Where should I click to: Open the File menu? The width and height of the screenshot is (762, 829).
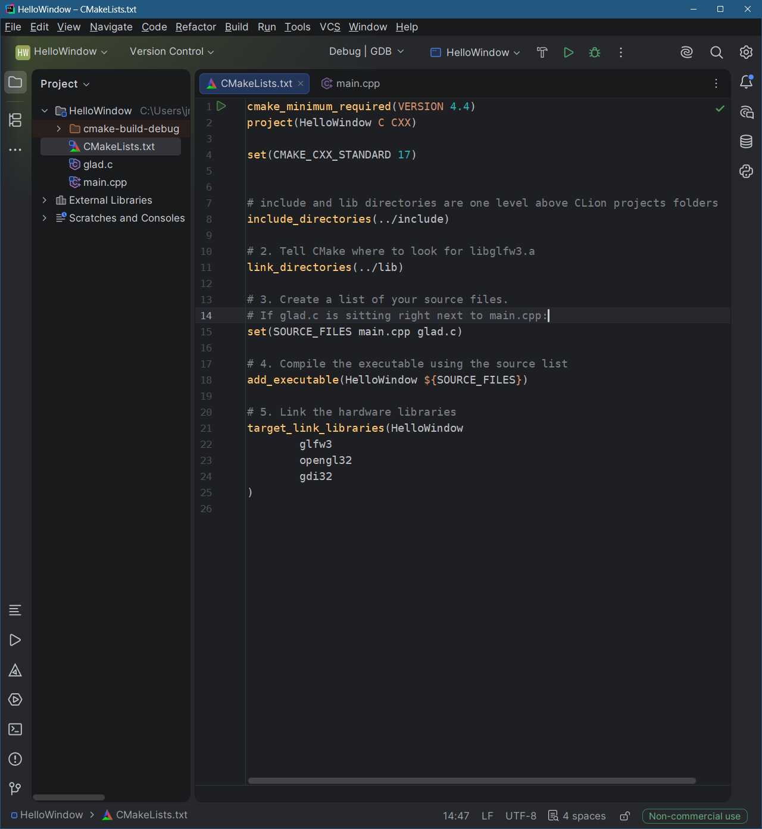(x=13, y=27)
